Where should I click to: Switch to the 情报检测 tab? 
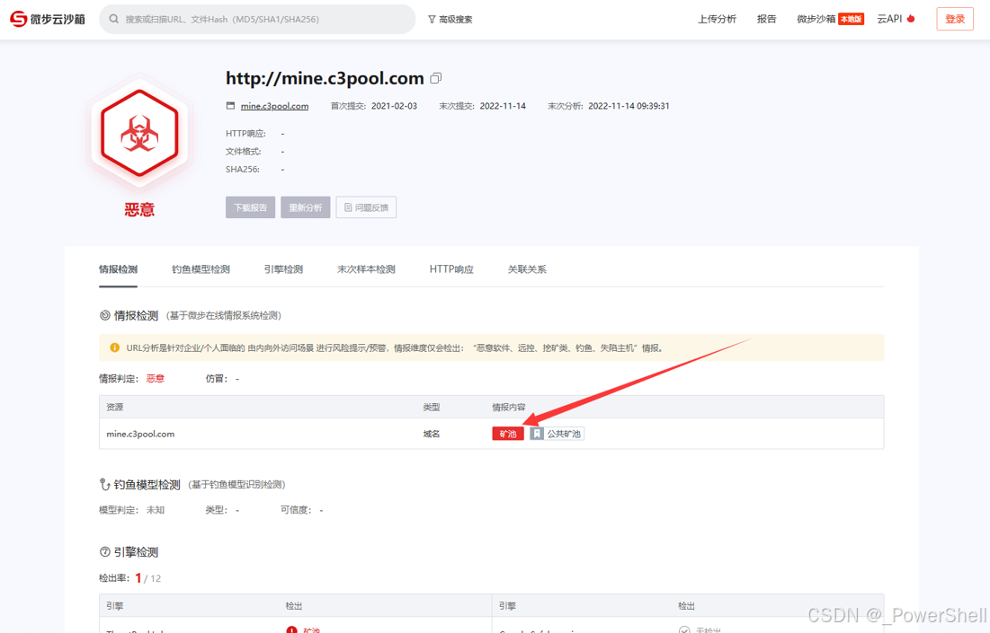pos(118,269)
